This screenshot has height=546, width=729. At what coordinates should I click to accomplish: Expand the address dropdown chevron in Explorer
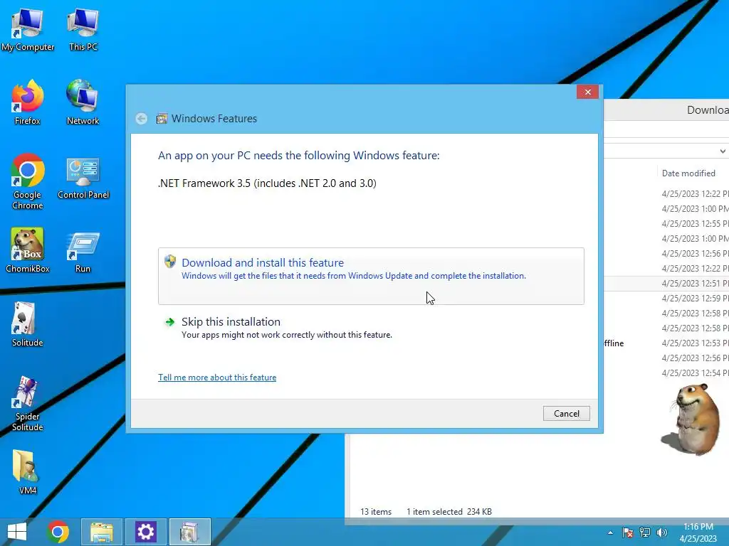(x=723, y=151)
